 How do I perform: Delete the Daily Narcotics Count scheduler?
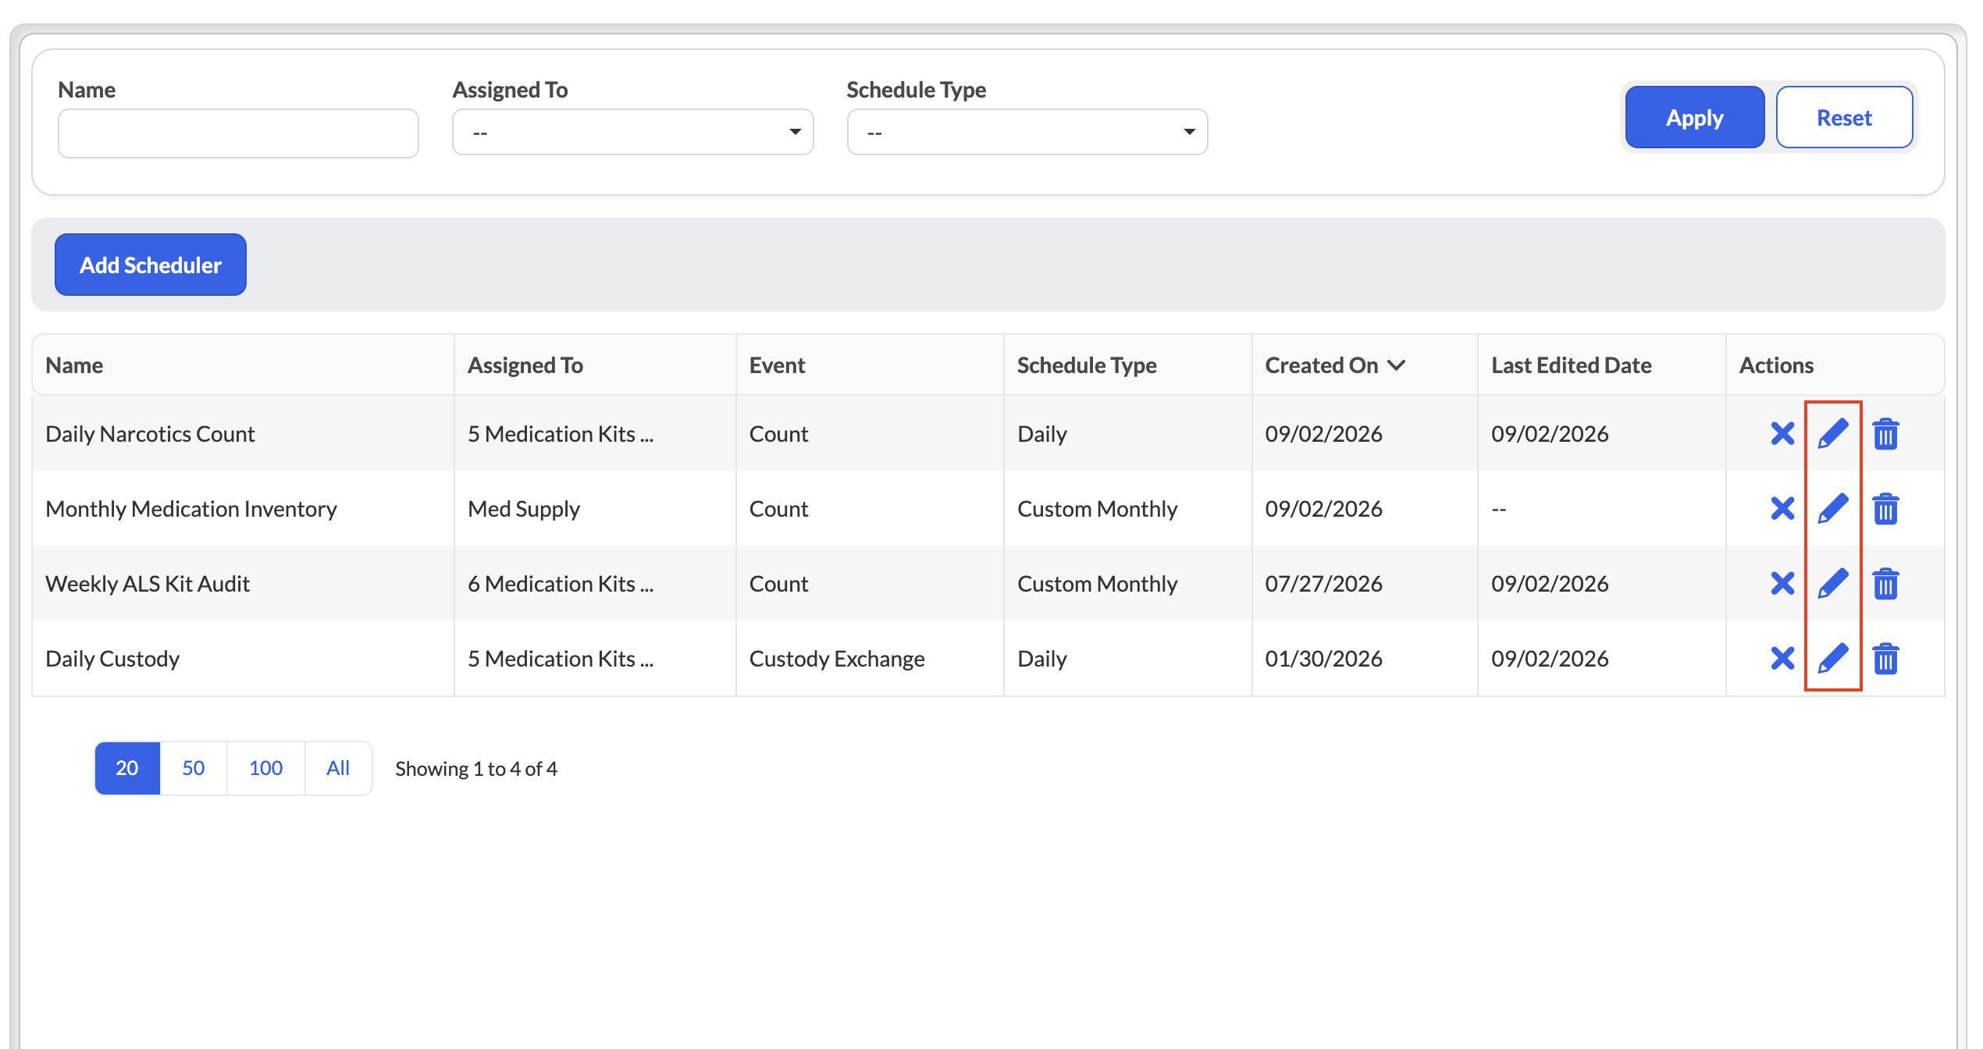[1885, 434]
